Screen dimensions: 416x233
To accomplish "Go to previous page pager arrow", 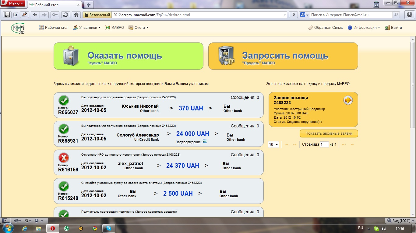I will (294, 145).
